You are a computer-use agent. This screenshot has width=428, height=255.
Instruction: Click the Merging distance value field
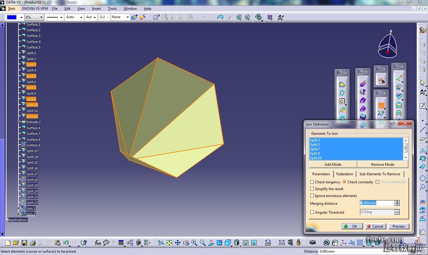[x=377, y=203]
